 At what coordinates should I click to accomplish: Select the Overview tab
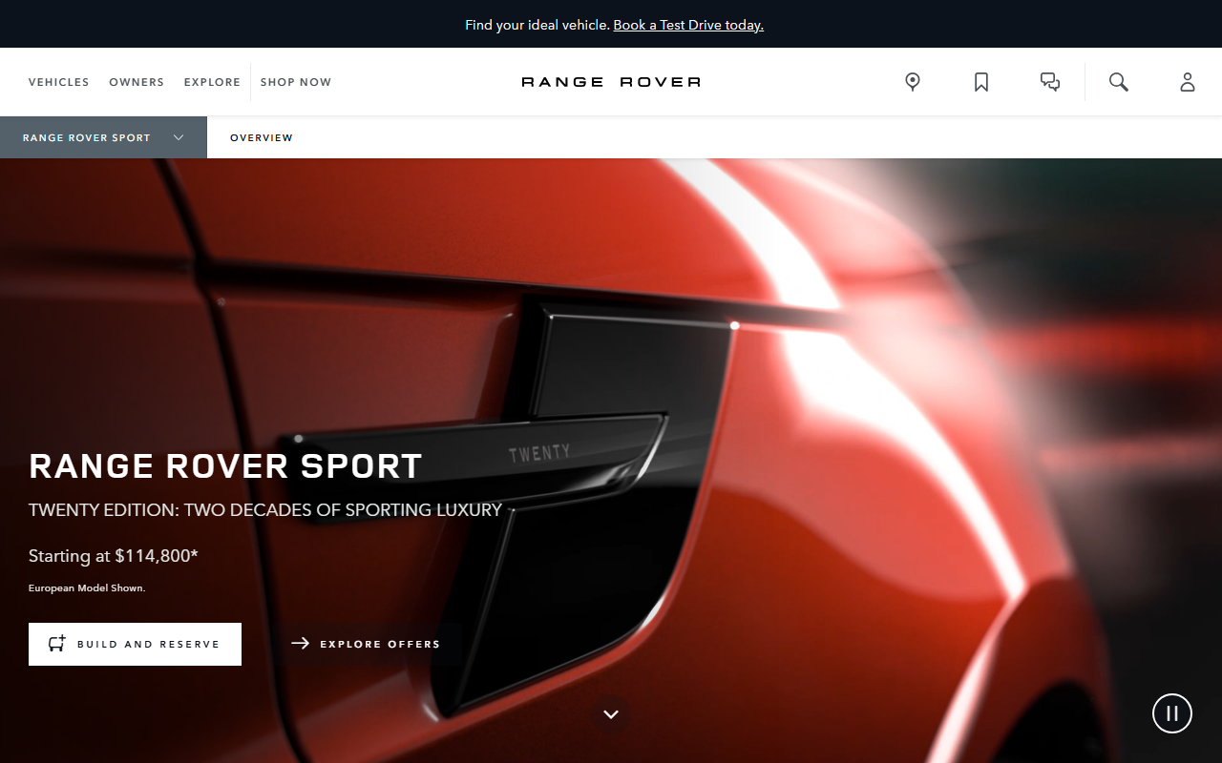click(262, 137)
